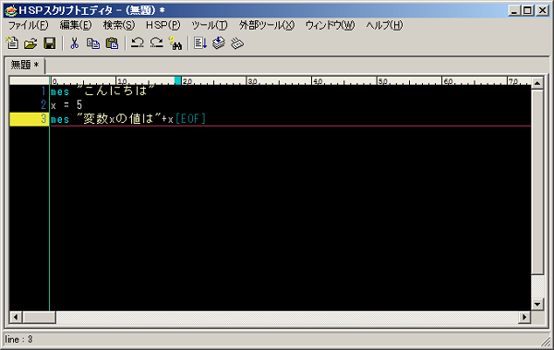554x350 pixels.
Task: Click the ruler at column 30
Action: point(252,81)
